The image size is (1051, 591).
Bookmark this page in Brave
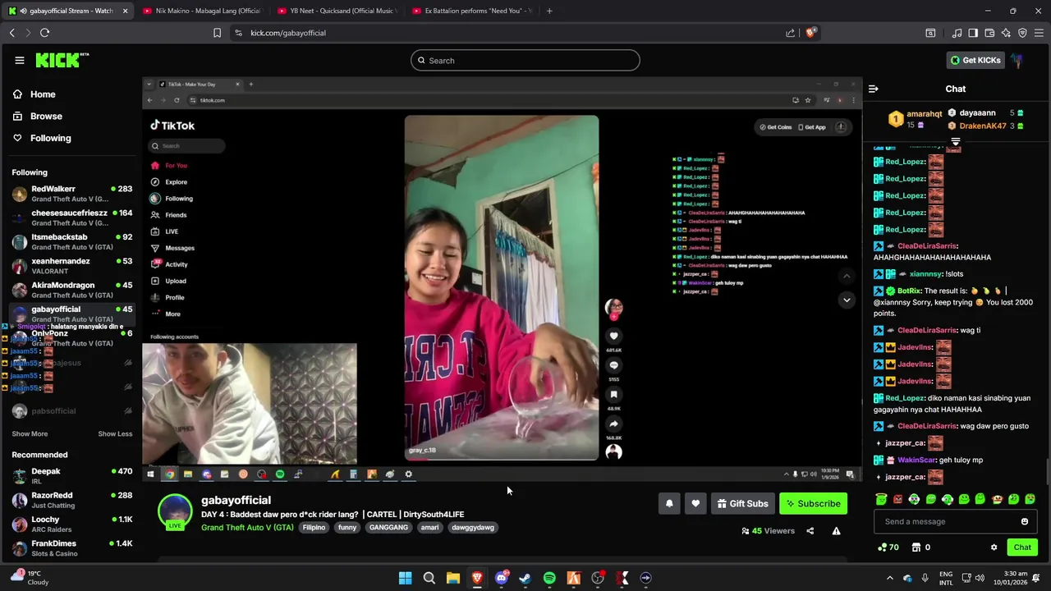point(217,33)
